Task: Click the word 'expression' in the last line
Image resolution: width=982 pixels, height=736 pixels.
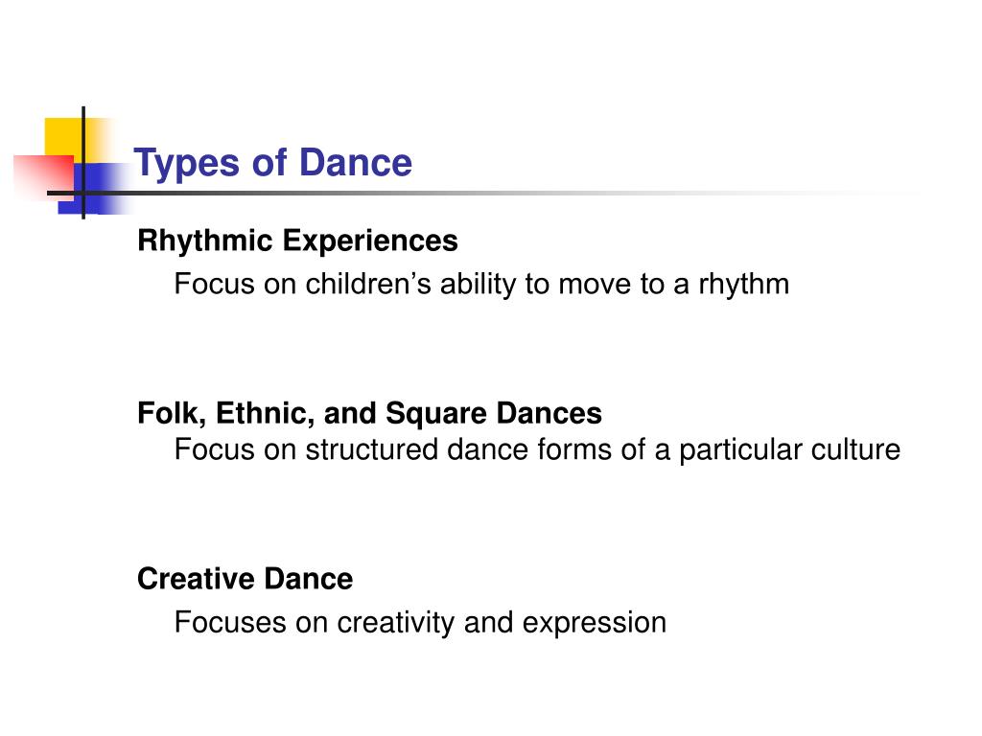Action: coord(595,623)
